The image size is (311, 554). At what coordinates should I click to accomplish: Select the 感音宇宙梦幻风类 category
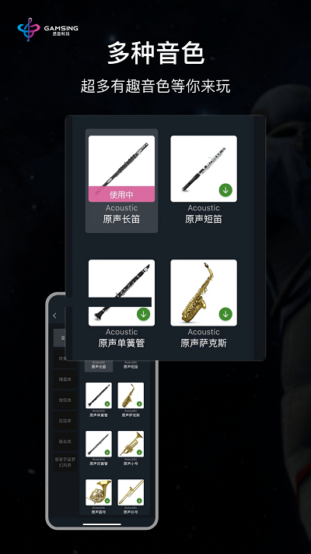65,462
